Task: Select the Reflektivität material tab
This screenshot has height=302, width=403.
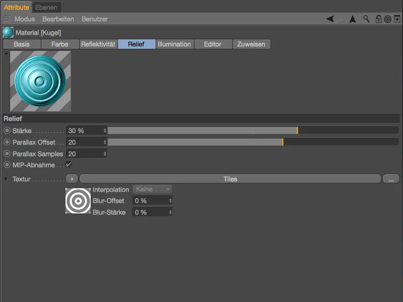Action: (98, 44)
